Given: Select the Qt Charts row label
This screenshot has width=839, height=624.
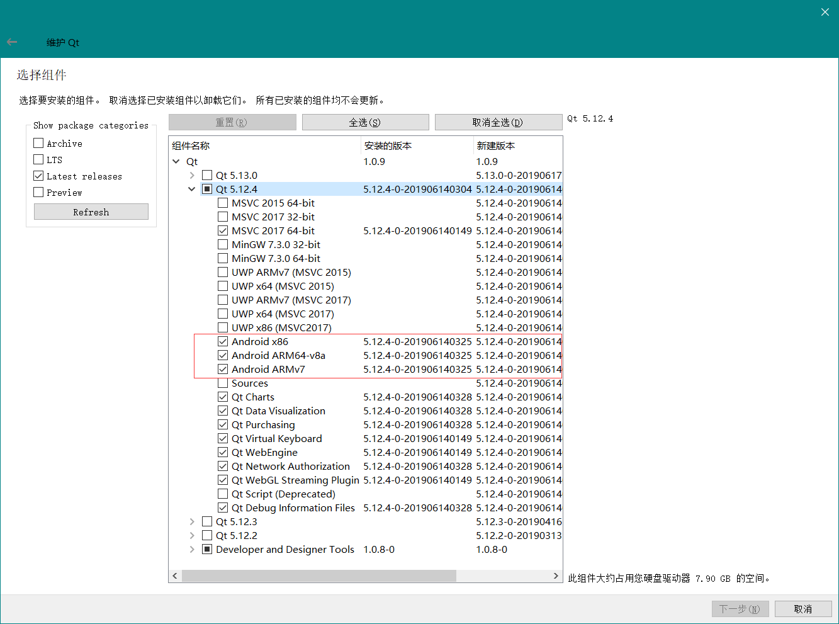Looking at the screenshot, I should click(x=253, y=397).
